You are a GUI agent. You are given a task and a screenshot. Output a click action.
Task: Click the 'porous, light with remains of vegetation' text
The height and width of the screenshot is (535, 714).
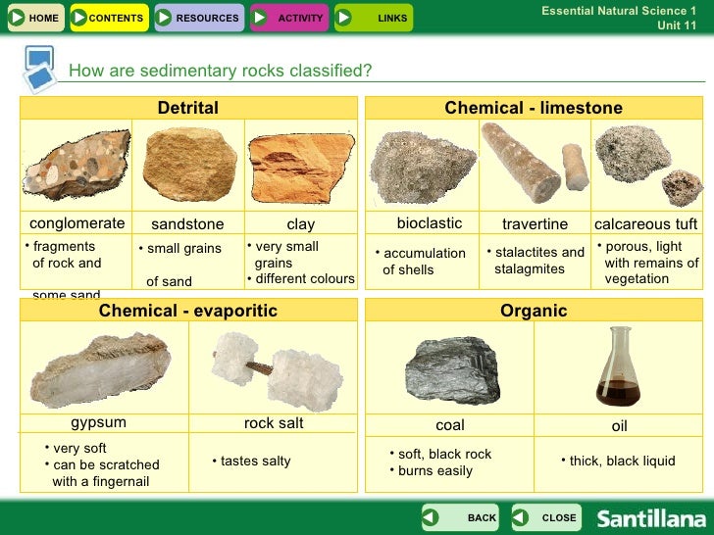click(648, 263)
